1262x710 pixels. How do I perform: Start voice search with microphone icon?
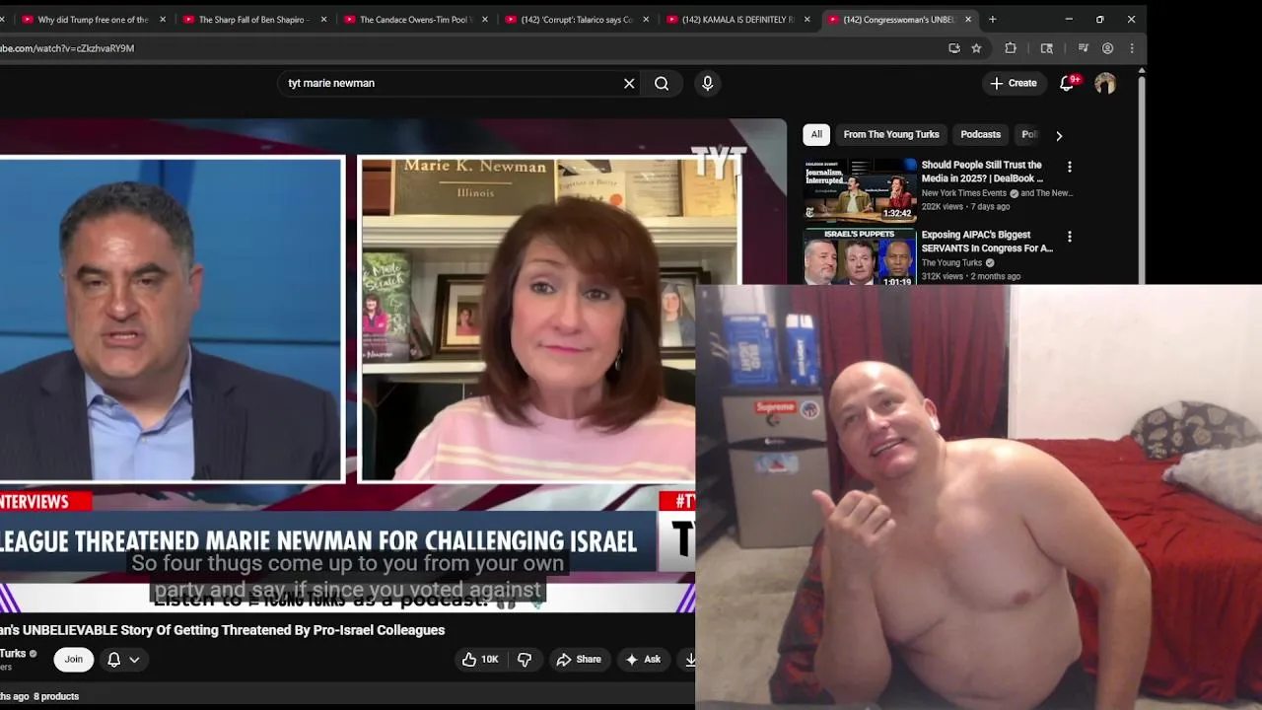click(x=707, y=84)
